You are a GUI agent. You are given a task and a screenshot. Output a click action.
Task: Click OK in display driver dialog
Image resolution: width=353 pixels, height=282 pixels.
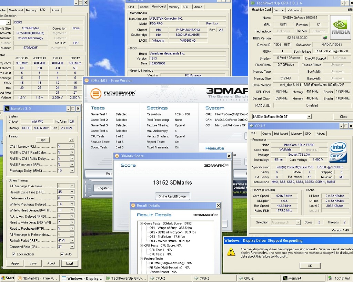(310, 266)
